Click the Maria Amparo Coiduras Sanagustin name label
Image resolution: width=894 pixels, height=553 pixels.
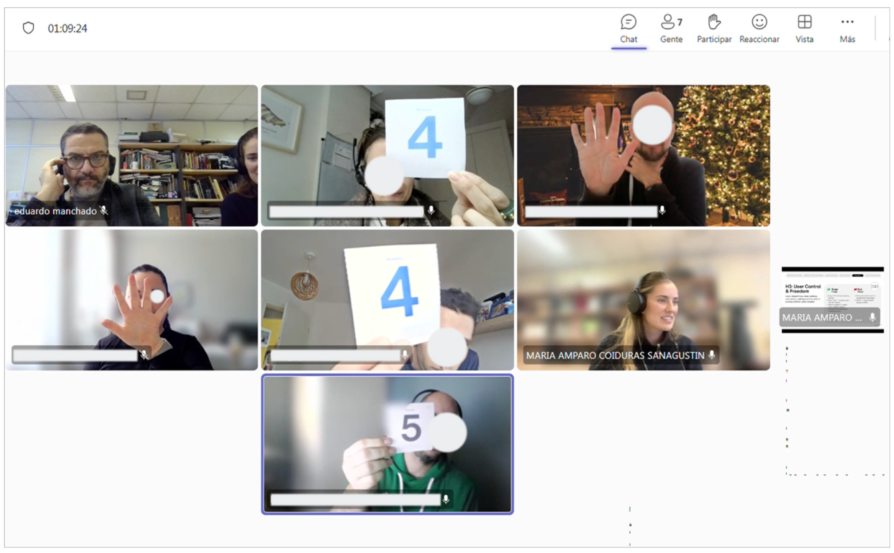(x=615, y=355)
